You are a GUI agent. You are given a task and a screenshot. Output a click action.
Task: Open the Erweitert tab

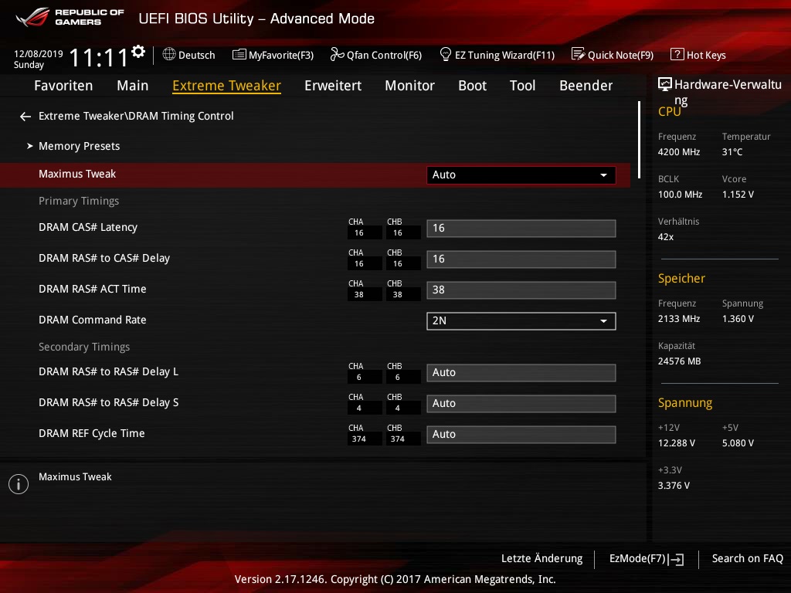coord(333,86)
